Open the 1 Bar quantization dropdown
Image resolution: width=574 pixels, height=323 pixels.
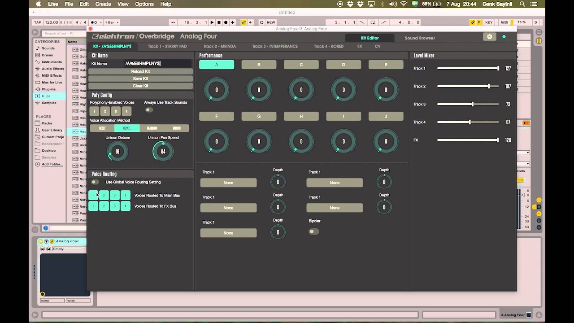coord(111,22)
